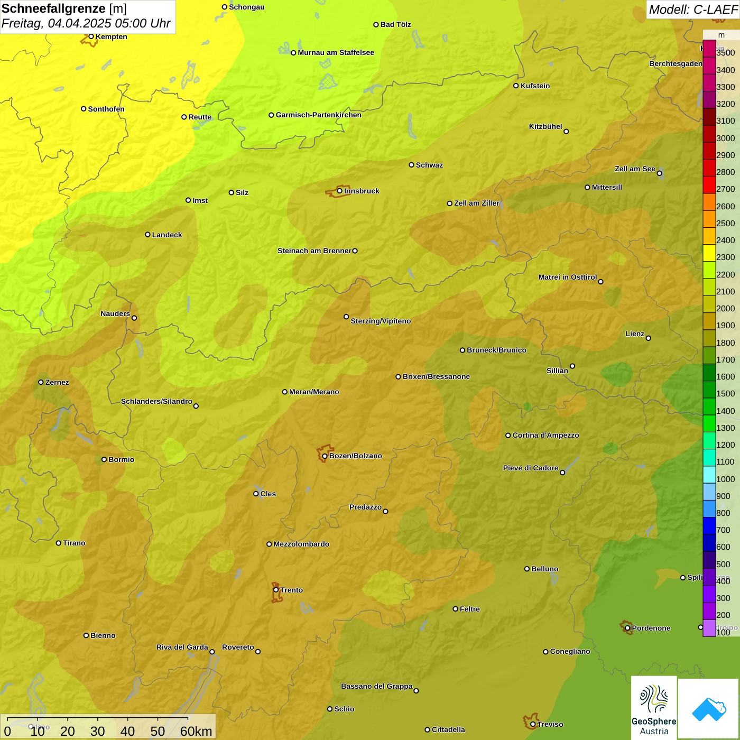The width and height of the screenshot is (740, 740).
Task: Click the Rovereto label
Action: pos(238,647)
